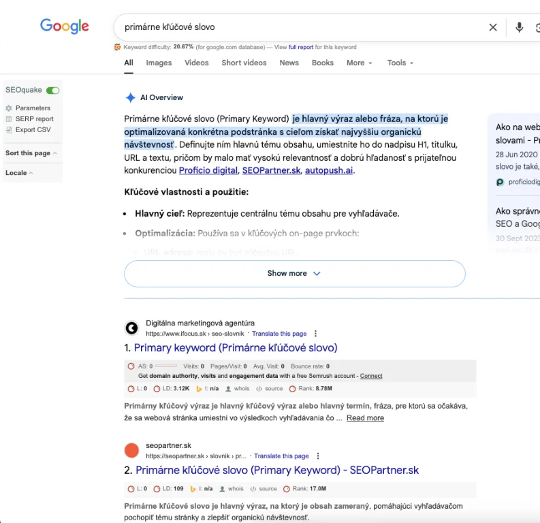Click Show more in AI Overview
This screenshot has width=540, height=523.
[294, 273]
